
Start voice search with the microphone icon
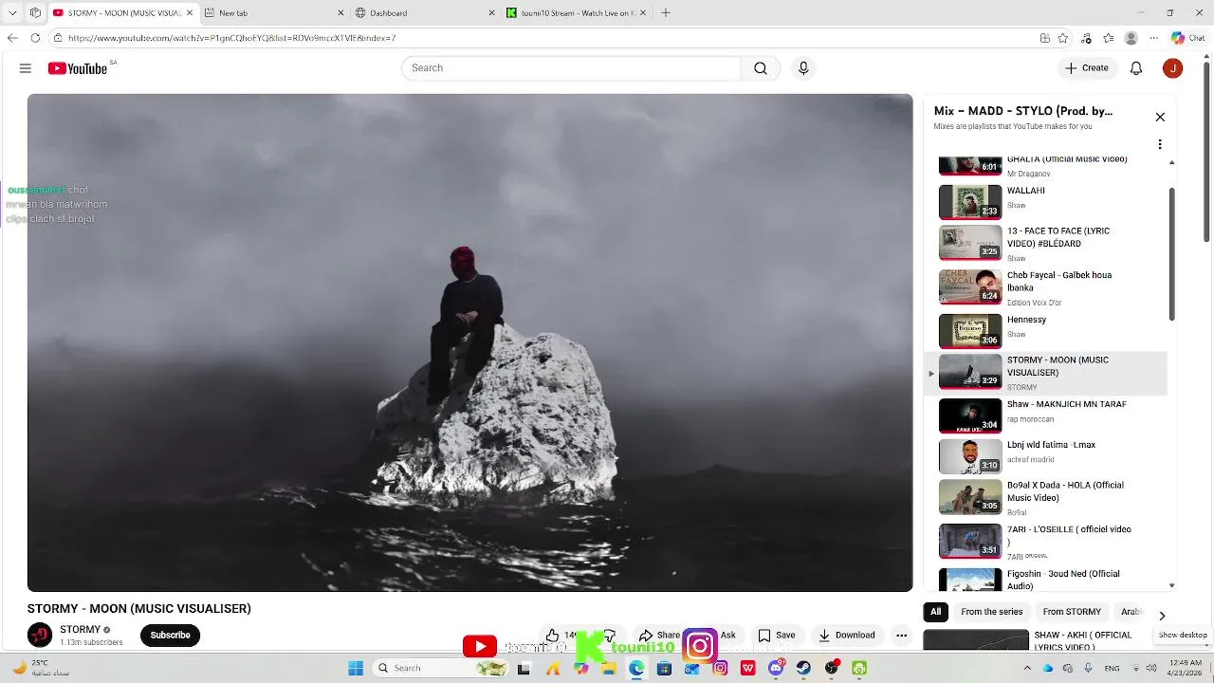[x=803, y=68]
